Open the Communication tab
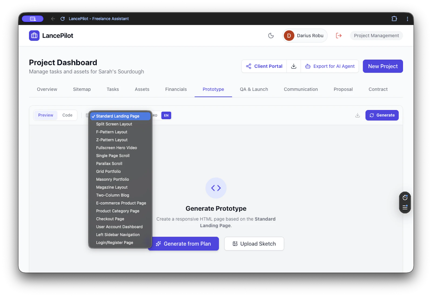This screenshot has height=297, width=432. (x=301, y=89)
